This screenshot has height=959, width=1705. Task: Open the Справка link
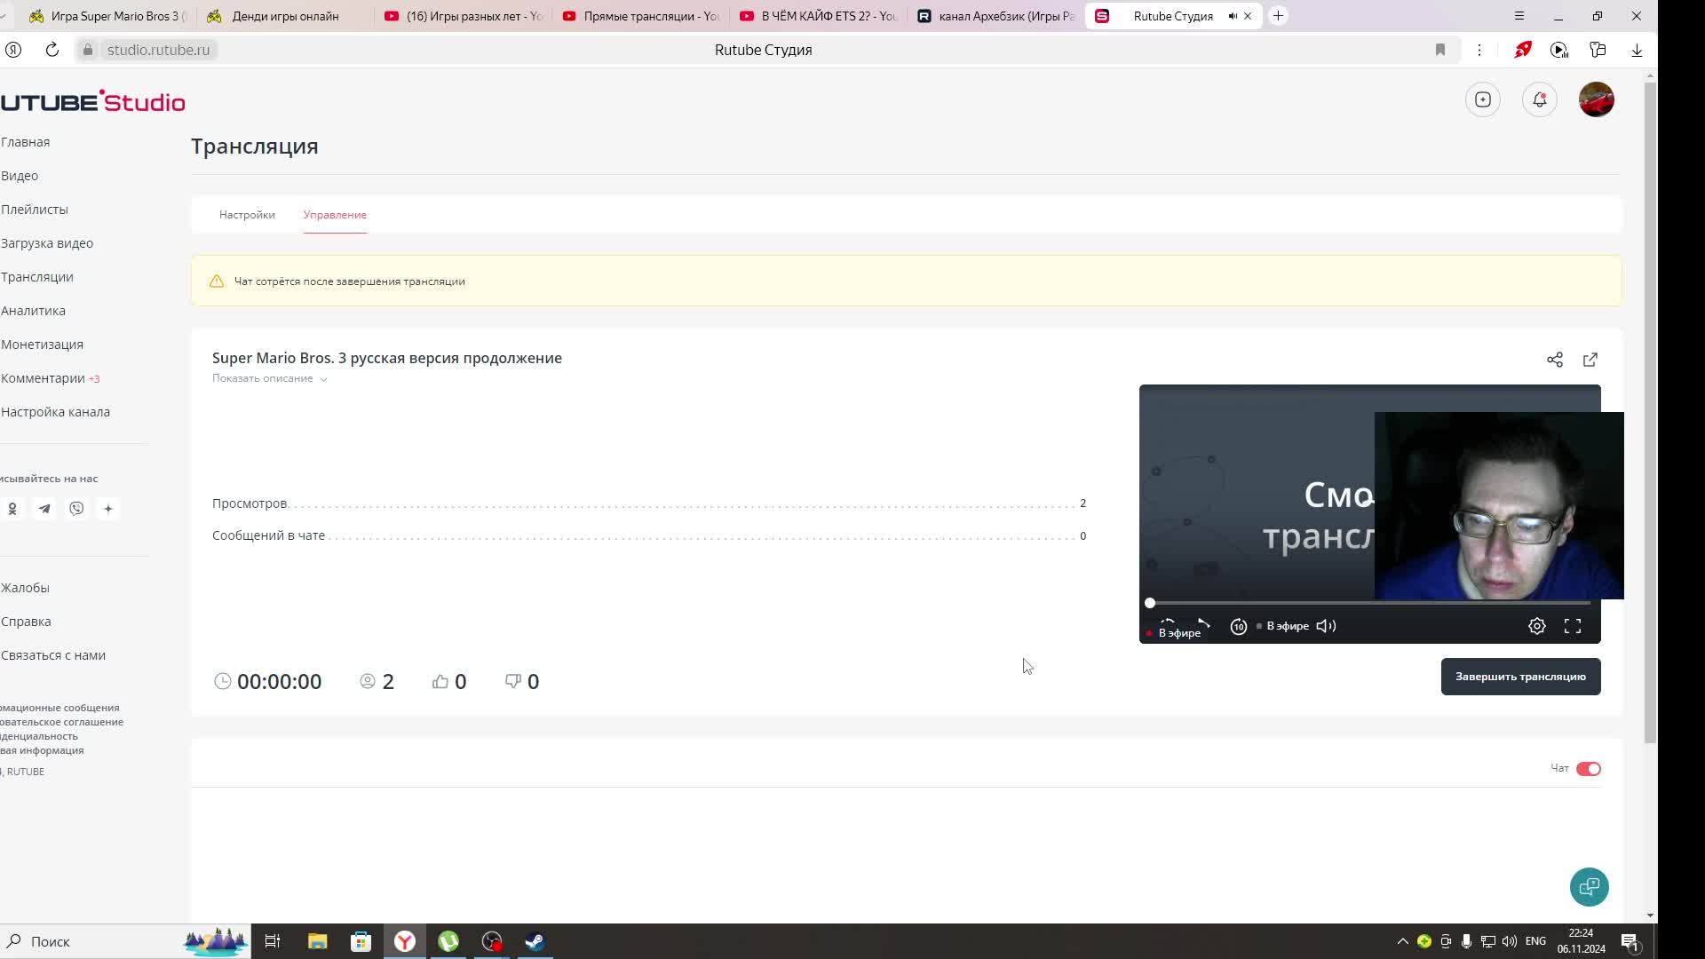[x=26, y=622]
